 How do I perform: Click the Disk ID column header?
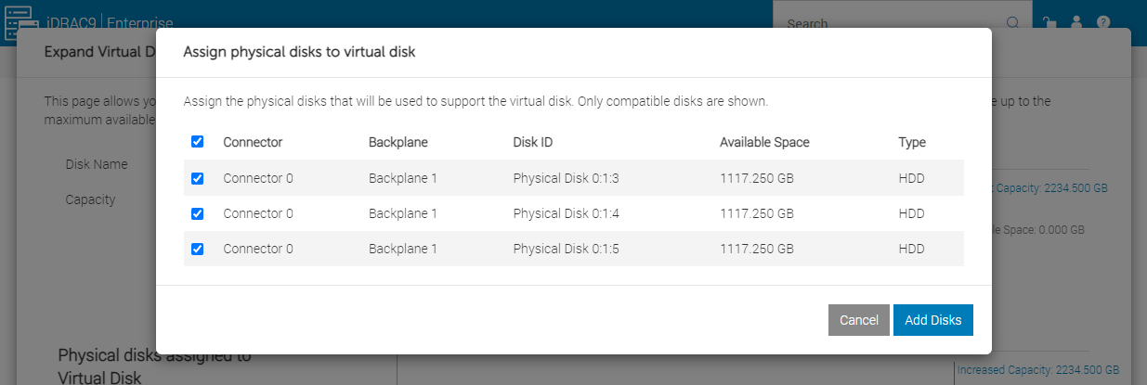(x=533, y=143)
